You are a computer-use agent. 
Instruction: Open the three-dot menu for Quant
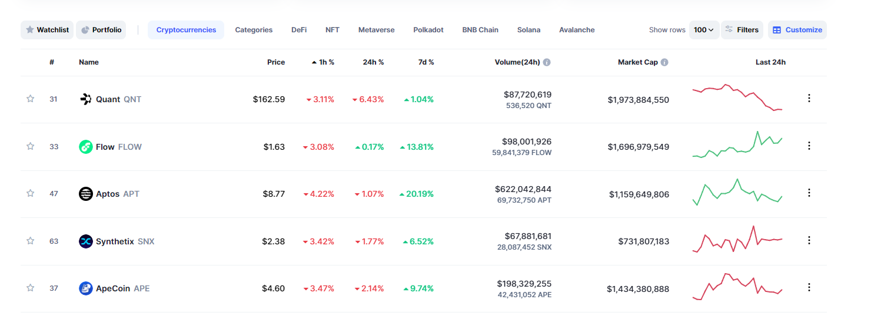pyautogui.click(x=809, y=98)
